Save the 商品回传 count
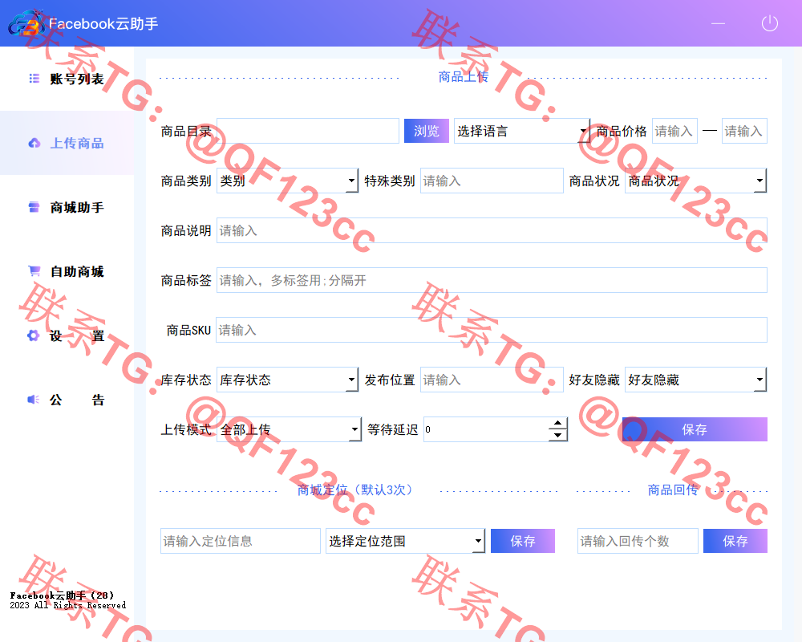Image resolution: width=802 pixels, height=642 pixels. point(735,541)
